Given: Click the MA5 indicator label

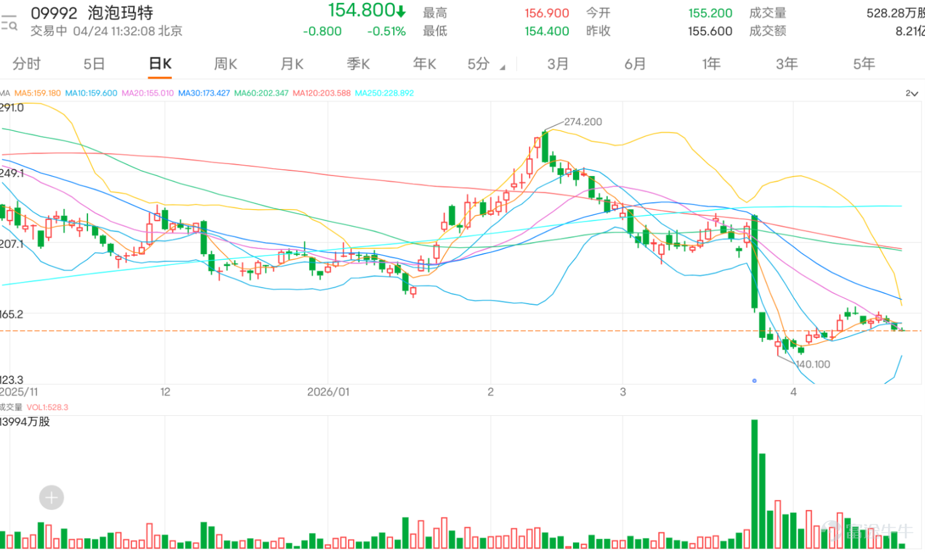Looking at the screenshot, I should [38, 93].
